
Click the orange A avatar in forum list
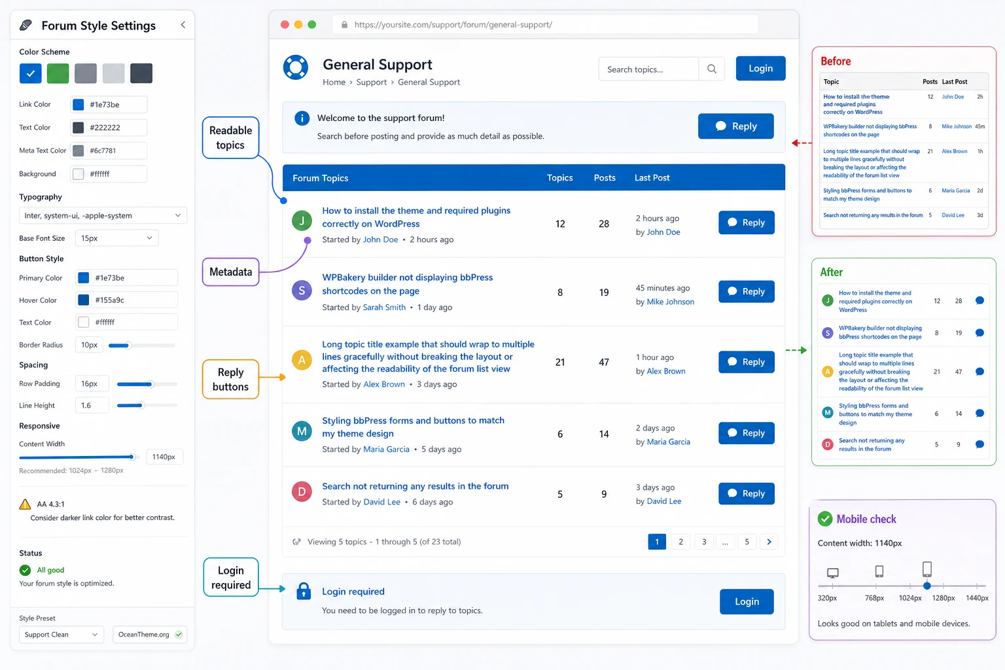pyautogui.click(x=302, y=360)
